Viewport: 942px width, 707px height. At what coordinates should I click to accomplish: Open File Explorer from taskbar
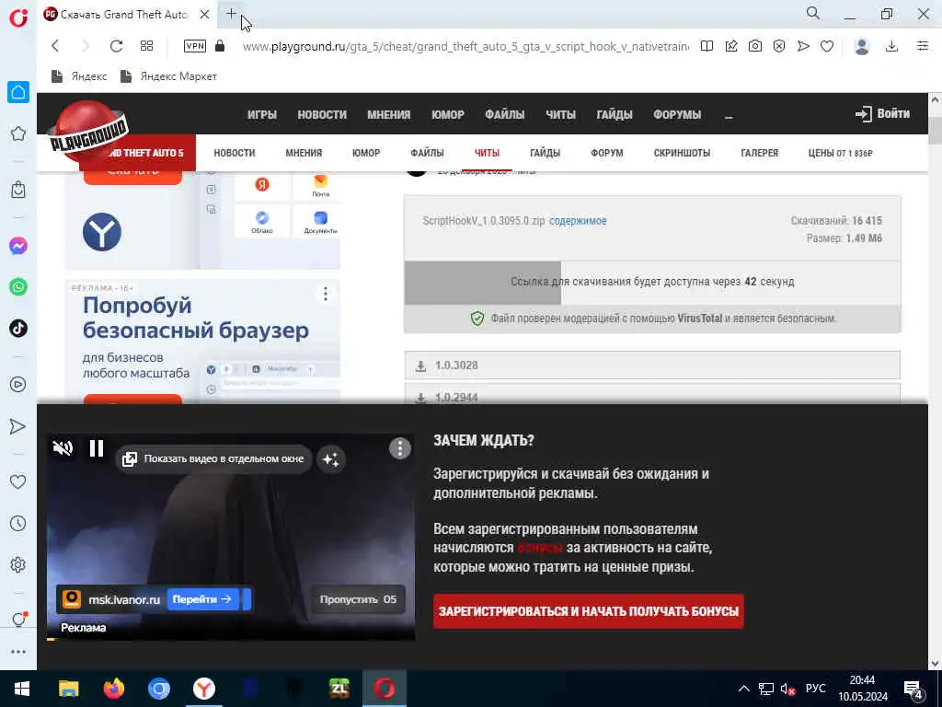coord(68,689)
